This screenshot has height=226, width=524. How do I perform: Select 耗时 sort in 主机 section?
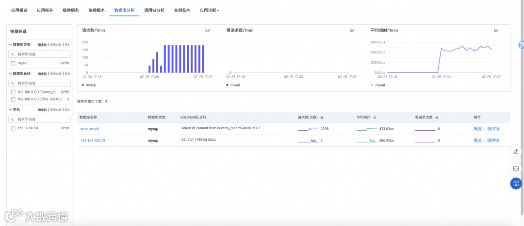pyautogui.click(x=67, y=109)
